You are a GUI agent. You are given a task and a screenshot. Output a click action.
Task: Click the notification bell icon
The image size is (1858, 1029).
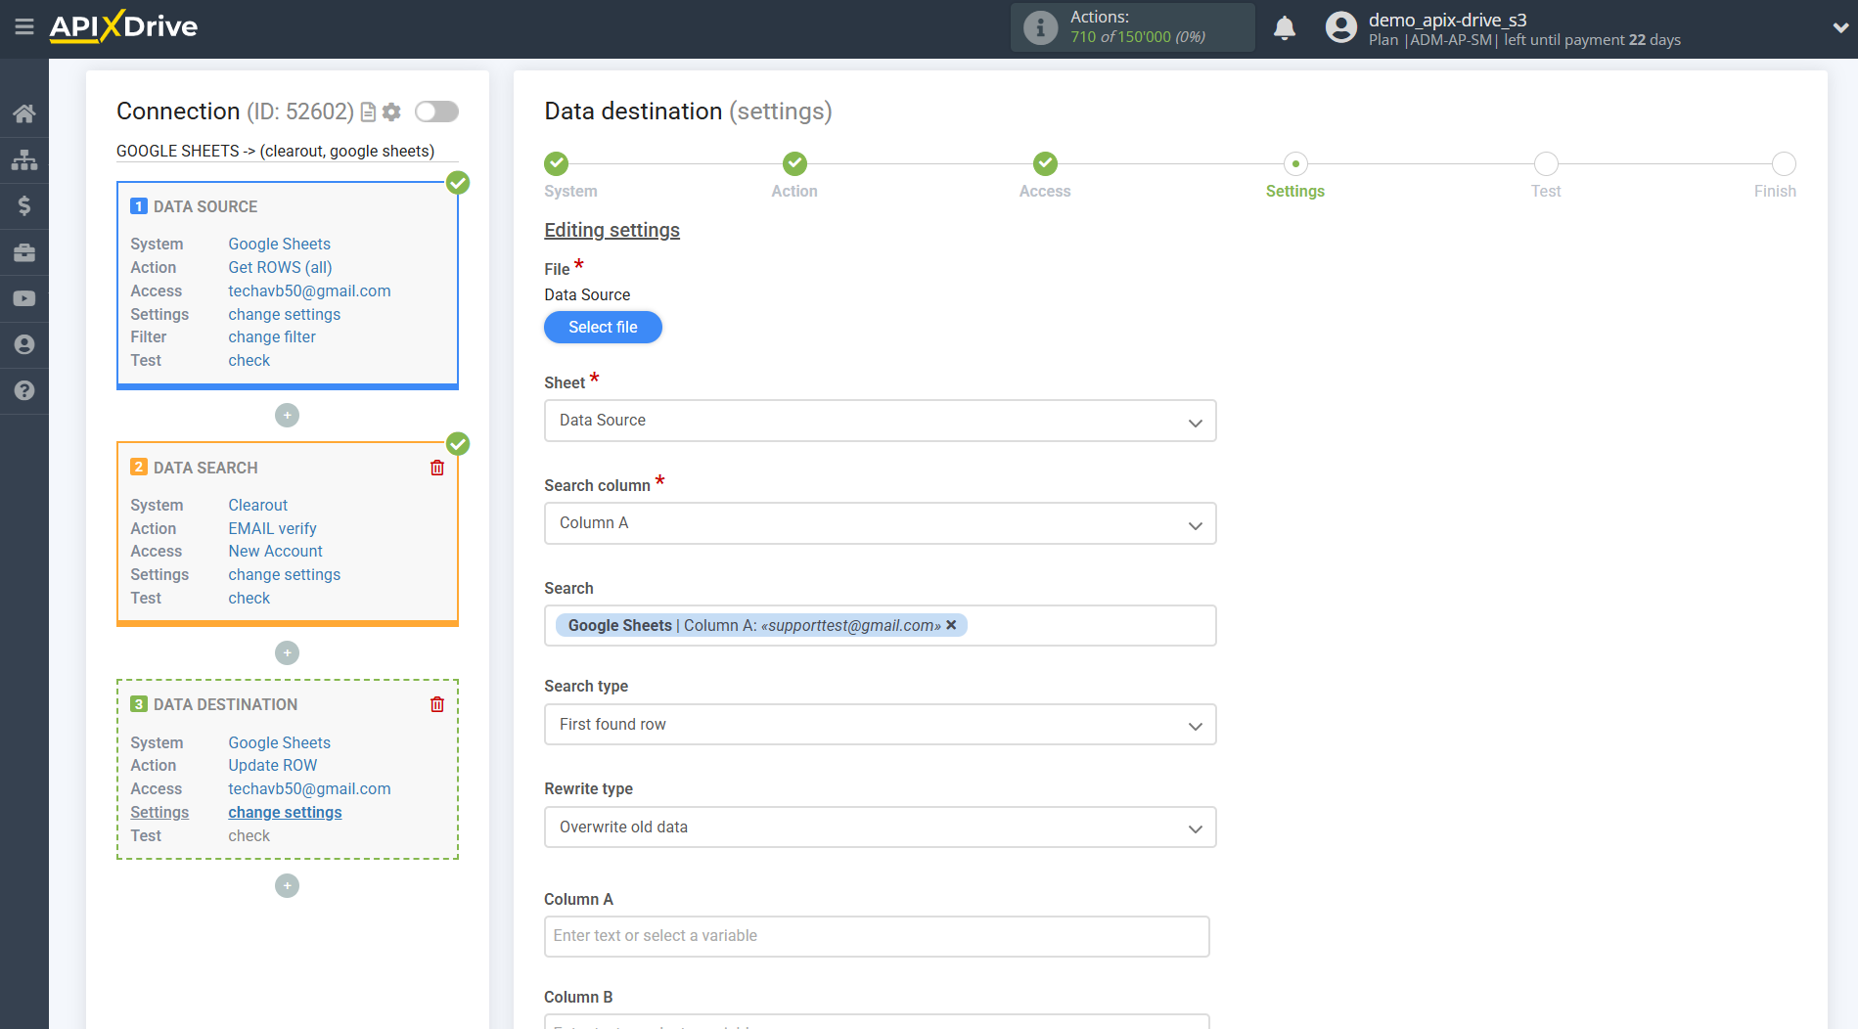(x=1285, y=27)
